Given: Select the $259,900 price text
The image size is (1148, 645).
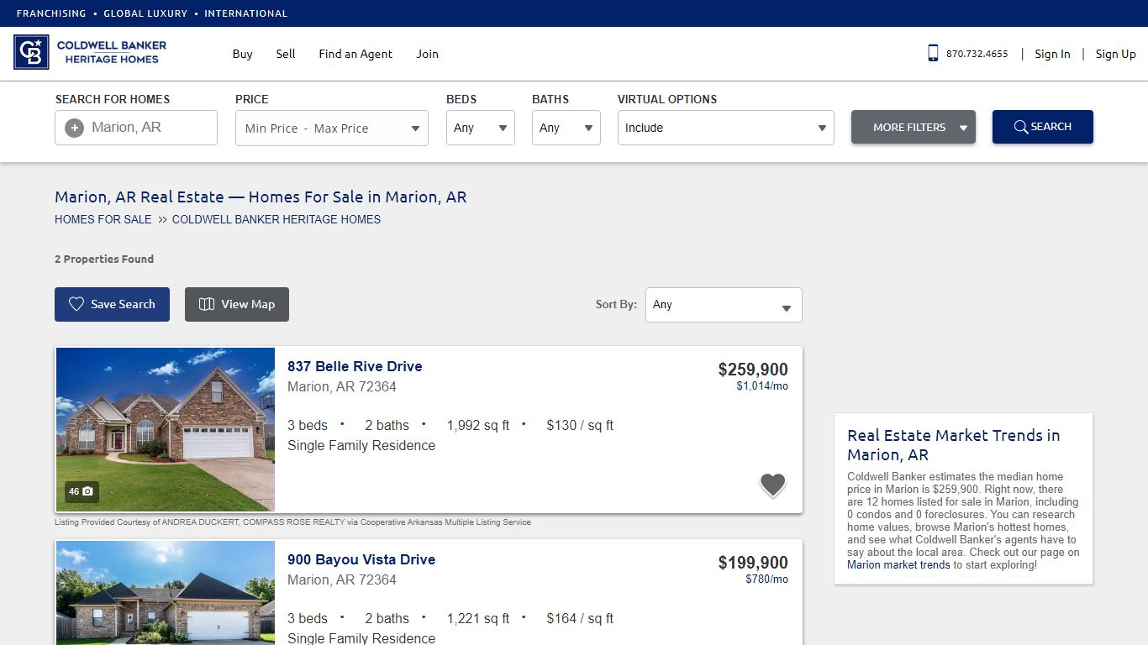Looking at the screenshot, I should point(753,370).
